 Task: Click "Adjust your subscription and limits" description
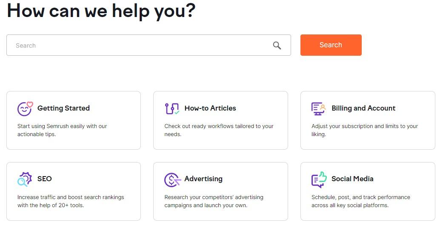click(x=365, y=130)
